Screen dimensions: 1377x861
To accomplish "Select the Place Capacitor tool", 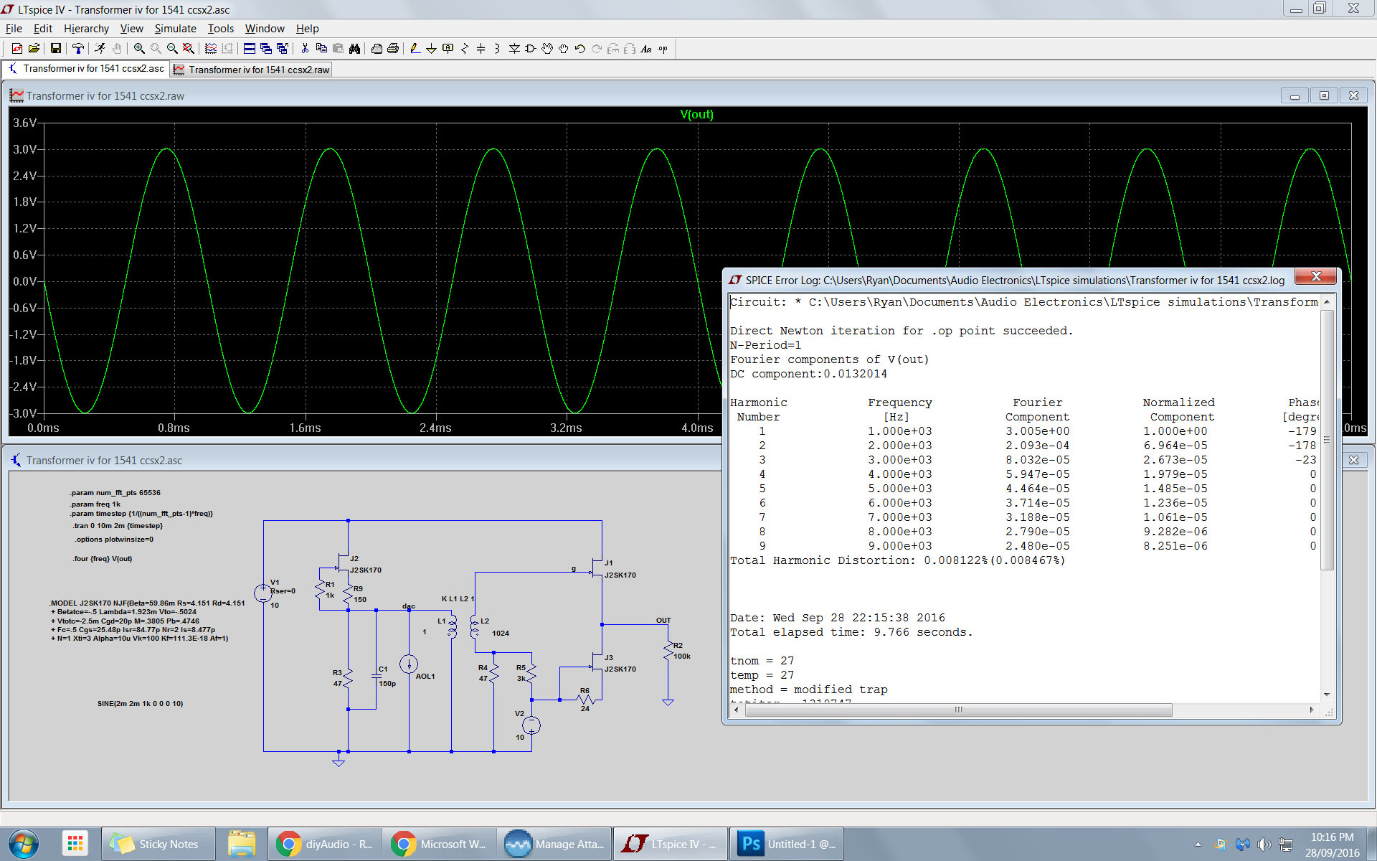I will pyautogui.click(x=481, y=49).
